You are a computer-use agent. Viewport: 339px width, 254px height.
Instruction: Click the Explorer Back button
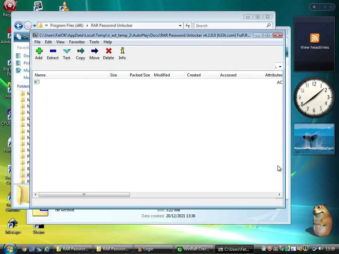19,25
